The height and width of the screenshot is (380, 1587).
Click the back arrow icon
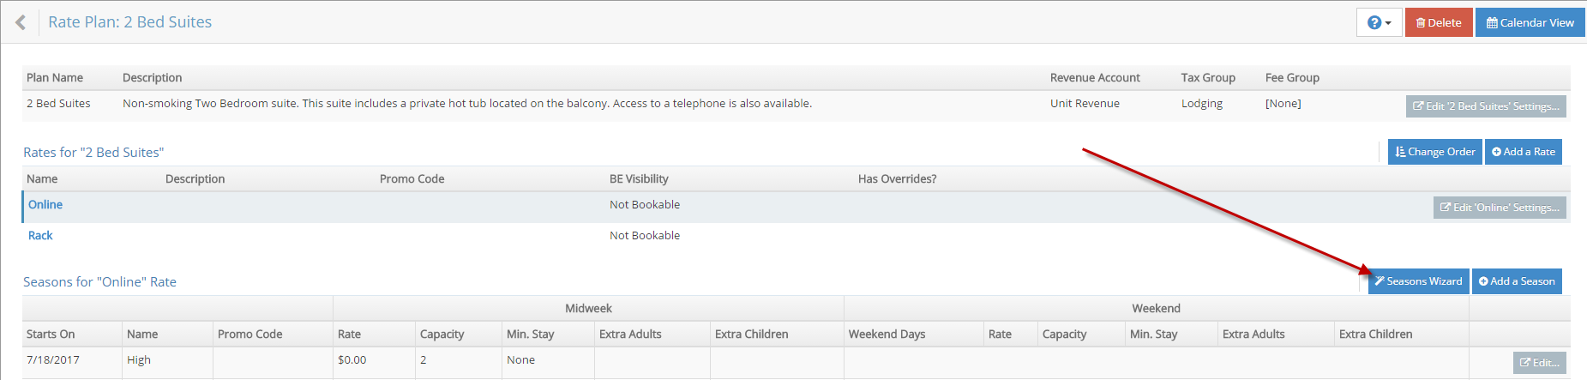[21, 22]
